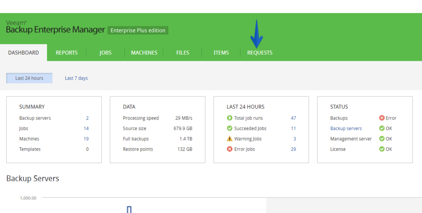Image resolution: width=422 pixels, height=213 pixels.
Task: Open the Backup servers count link 2
Action: pos(87,118)
